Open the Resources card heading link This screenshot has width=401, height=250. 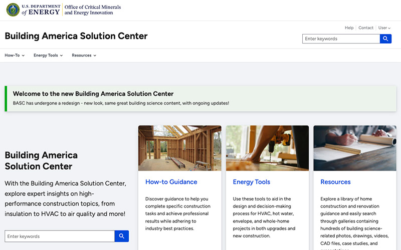pyautogui.click(x=335, y=182)
